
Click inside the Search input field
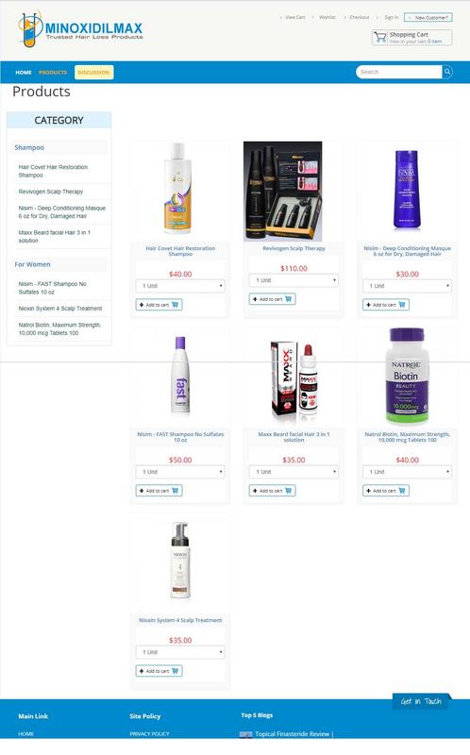pyautogui.click(x=398, y=72)
